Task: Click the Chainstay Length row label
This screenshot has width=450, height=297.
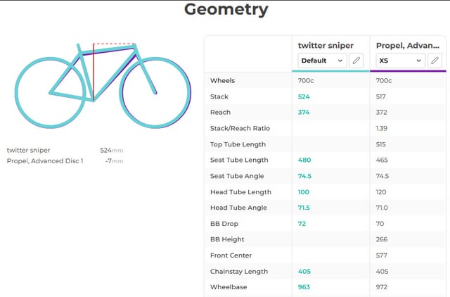Action: (x=239, y=271)
